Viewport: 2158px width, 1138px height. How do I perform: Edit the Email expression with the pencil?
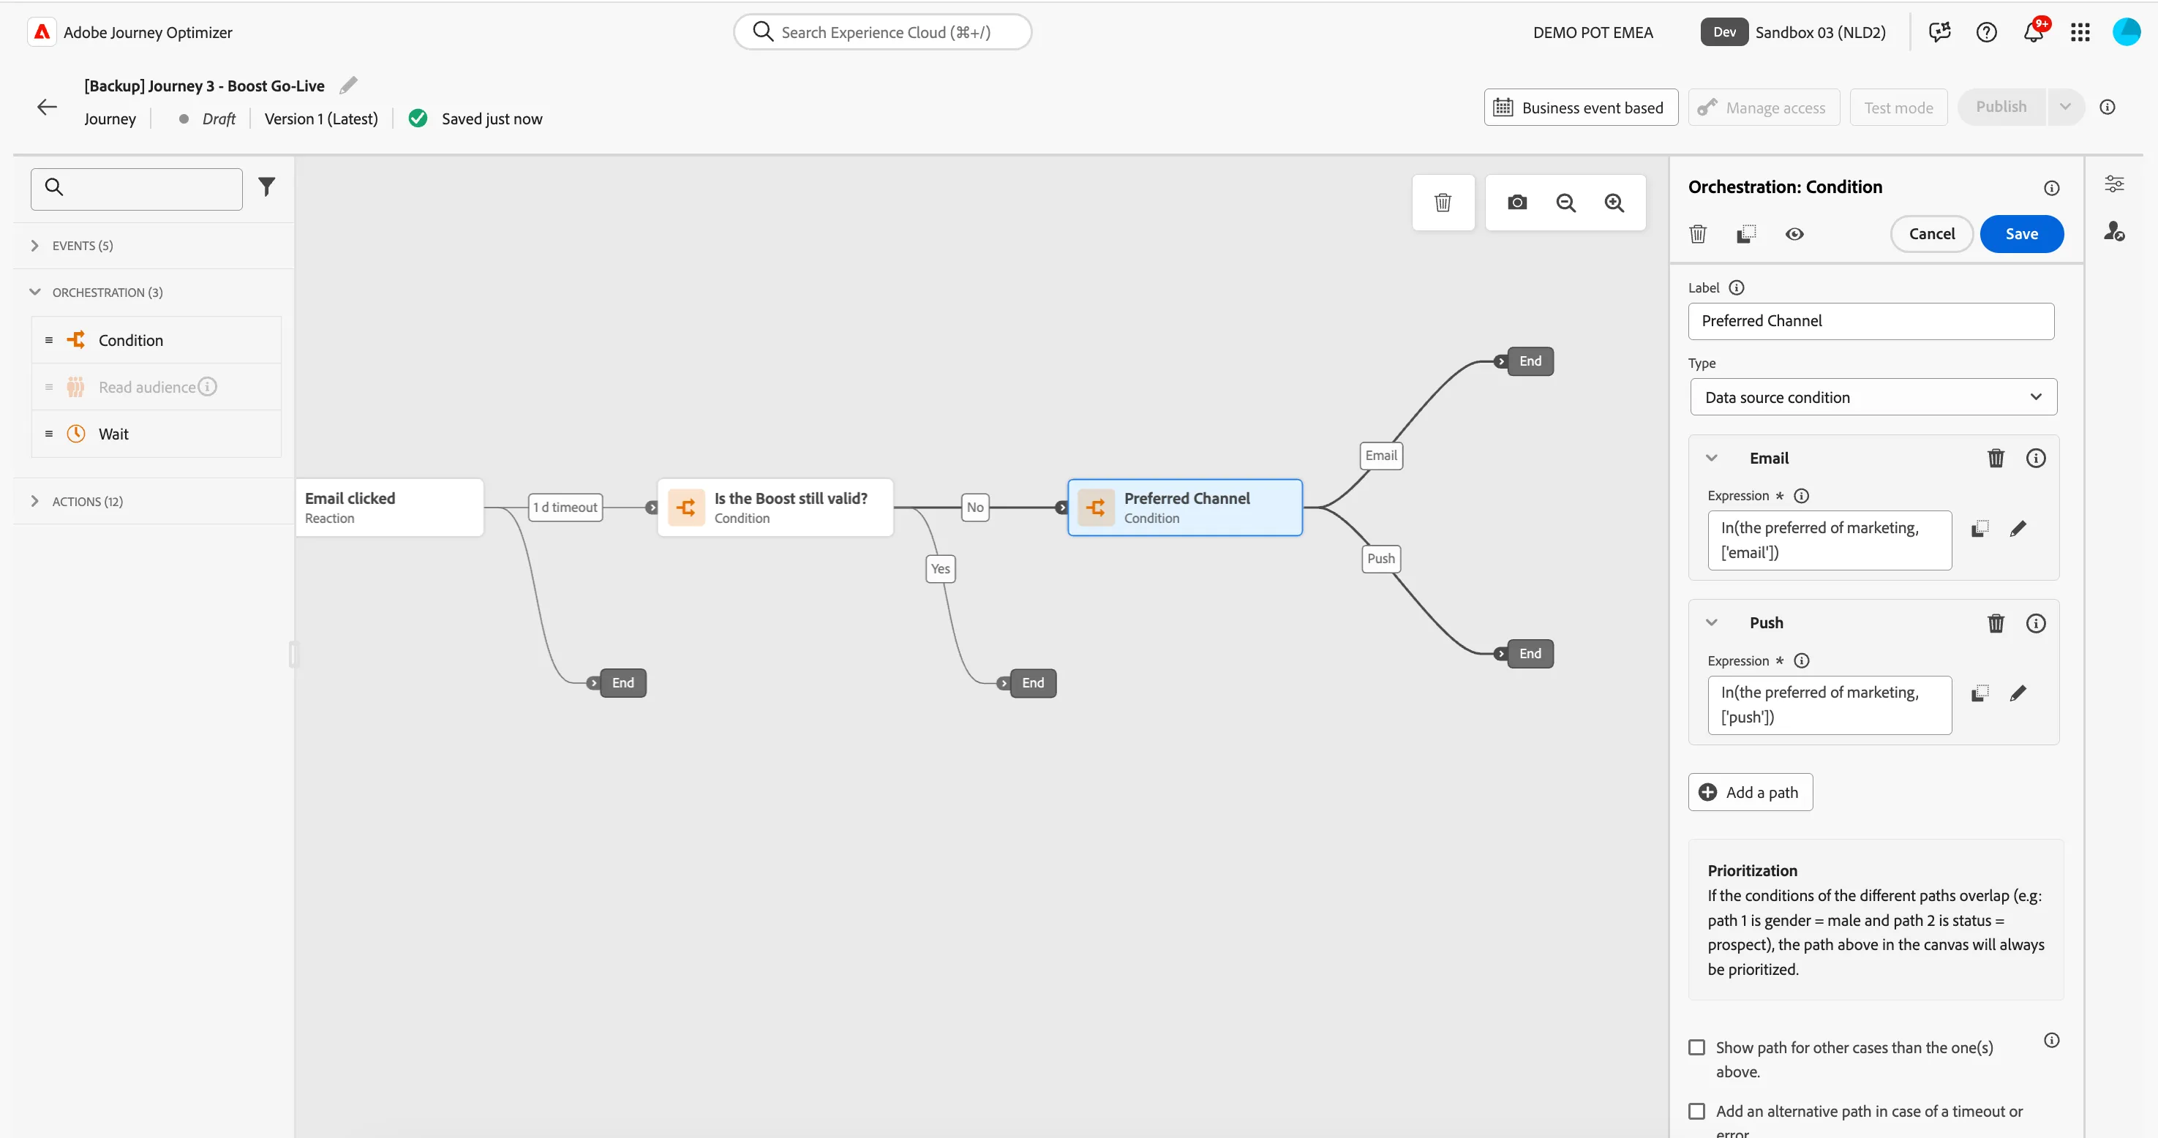click(2018, 528)
